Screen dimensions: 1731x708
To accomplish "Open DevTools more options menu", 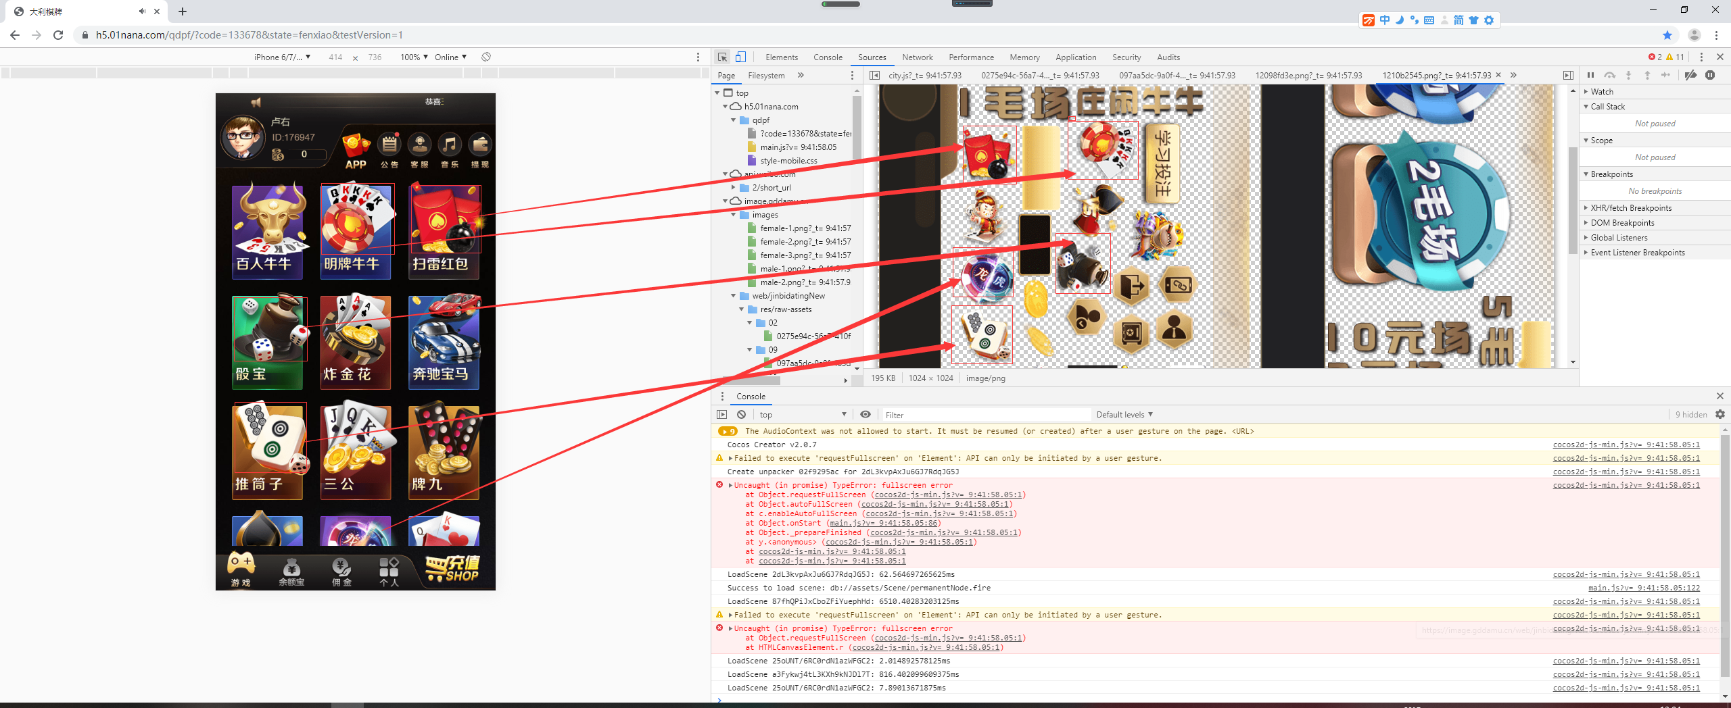I will [x=1702, y=57].
